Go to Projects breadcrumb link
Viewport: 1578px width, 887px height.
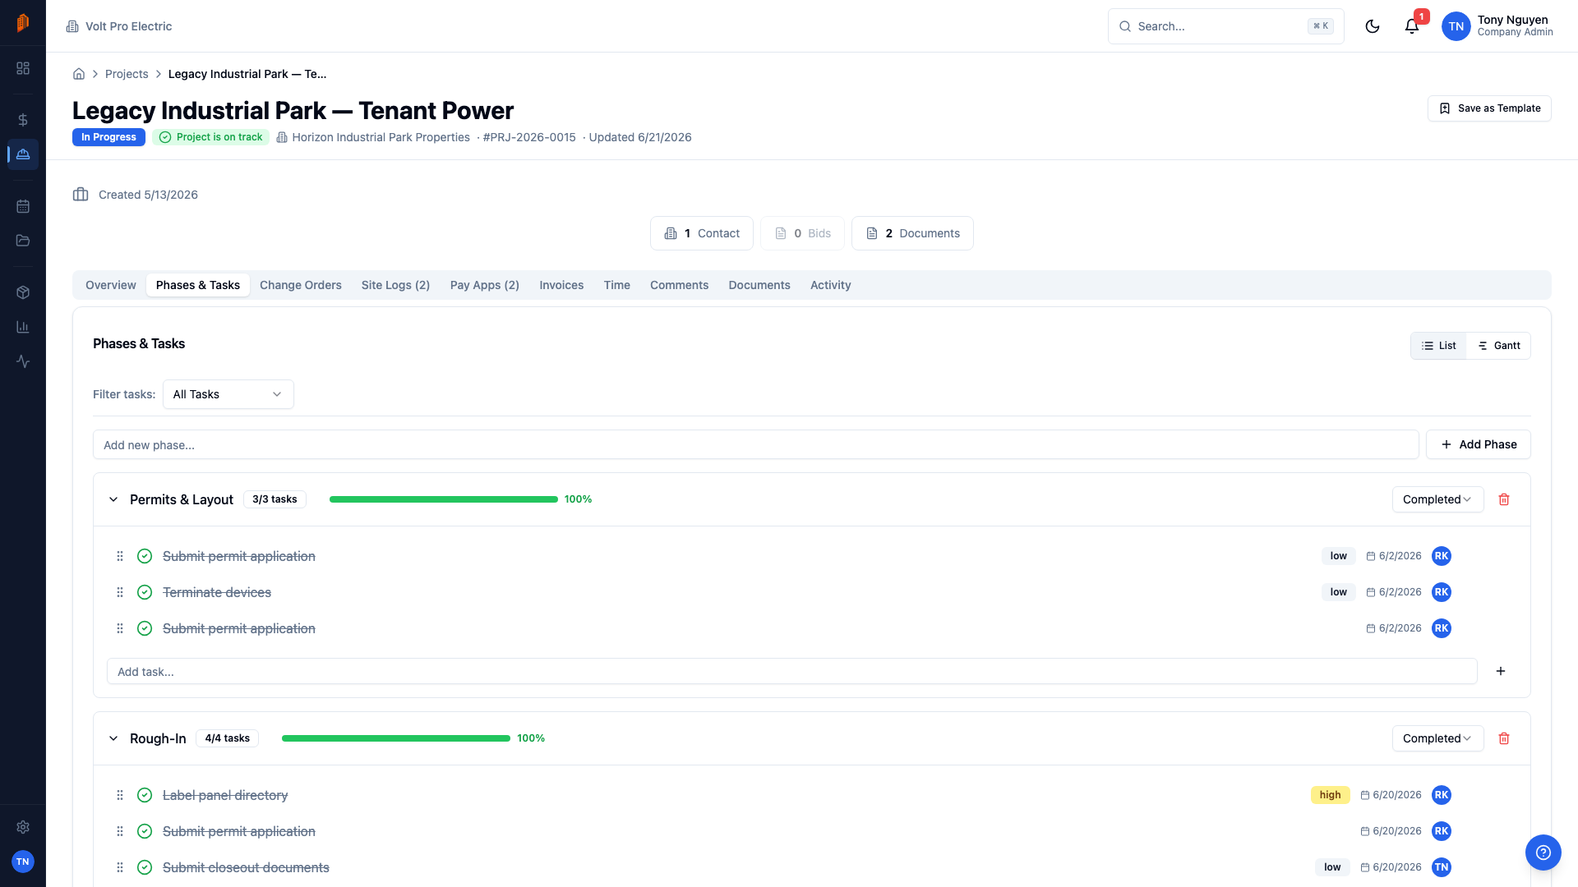(127, 74)
